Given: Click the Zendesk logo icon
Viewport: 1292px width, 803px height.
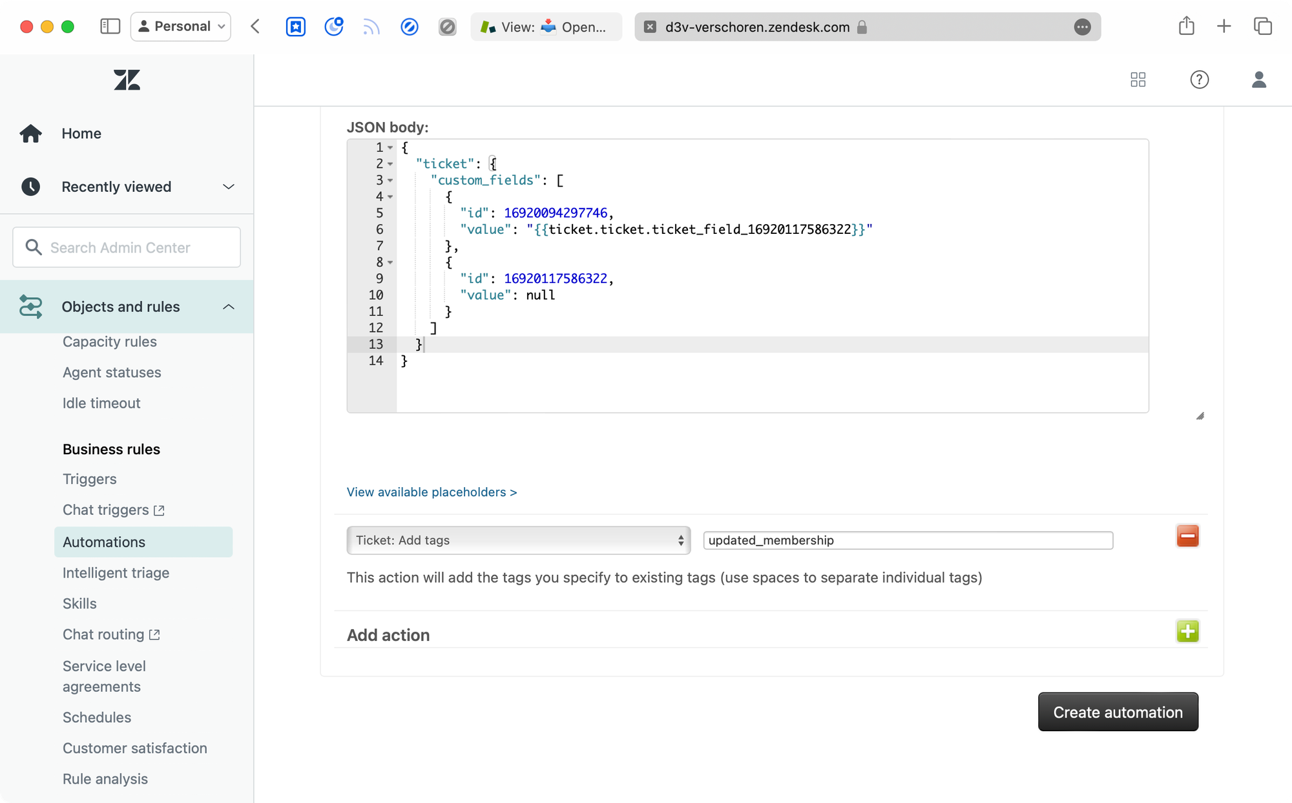Looking at the screenshot, I should 127,80.
